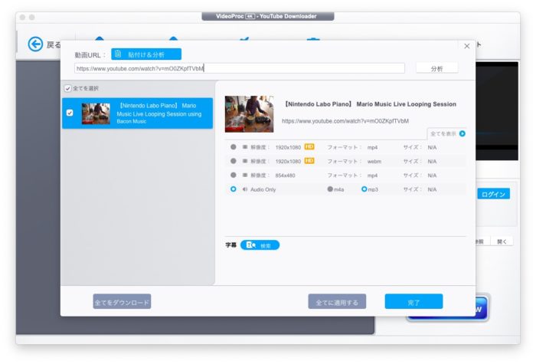Select the 854x480 mp4 radio button

pos(233,175)
